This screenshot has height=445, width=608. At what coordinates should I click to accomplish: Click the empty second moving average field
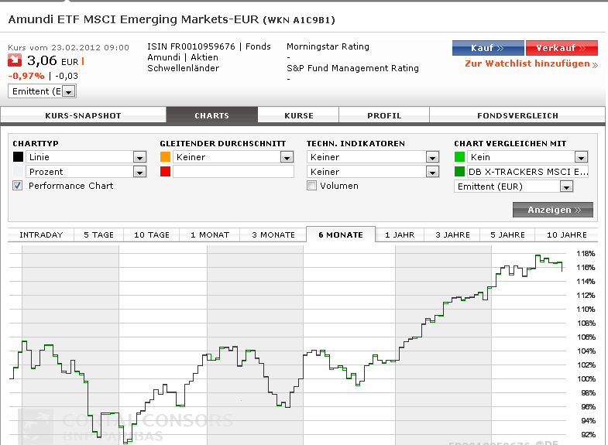coord(233,172)
